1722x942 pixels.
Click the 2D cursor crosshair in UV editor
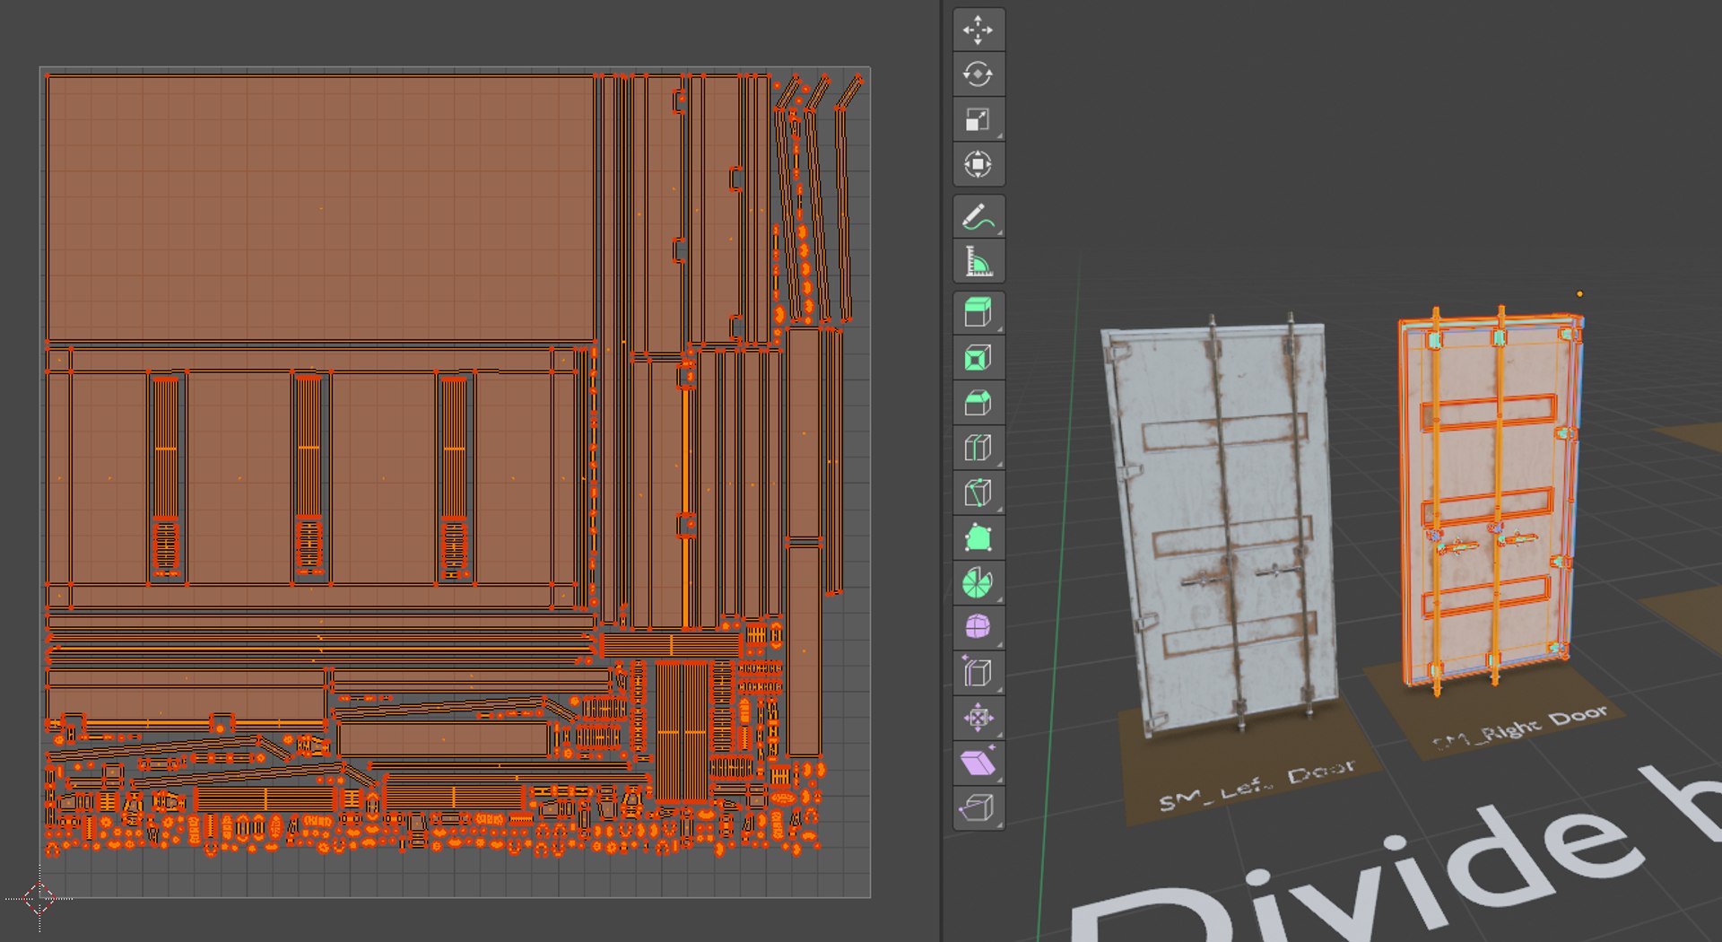pyautogui.click(x=39, y=897)
